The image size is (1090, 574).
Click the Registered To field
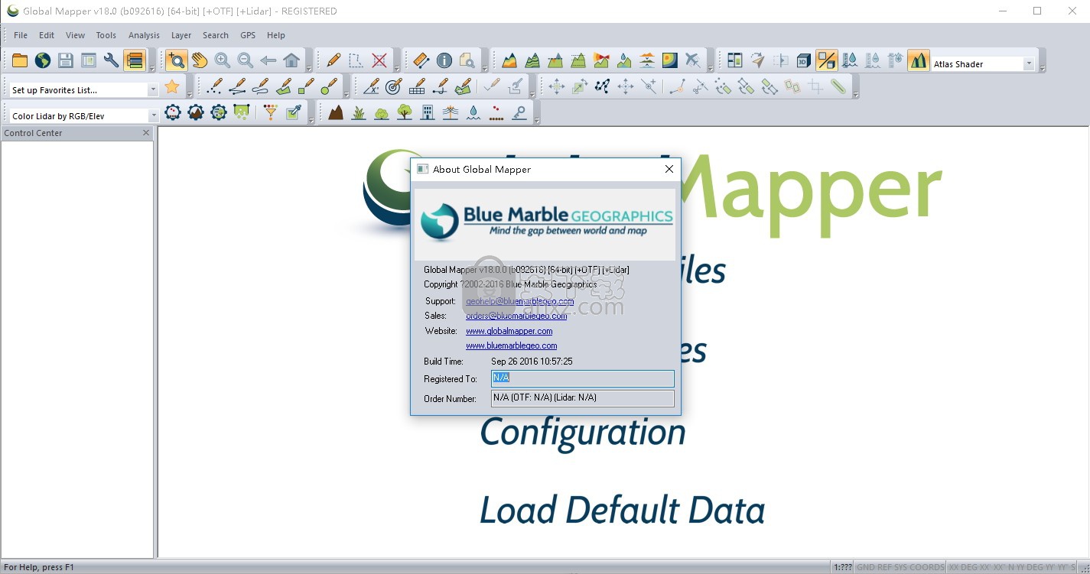pos(582,378)
